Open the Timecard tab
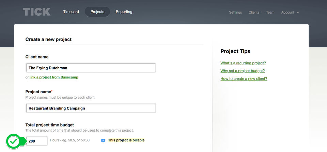This screenshot has height=152, width=327. tap(71, 12)
